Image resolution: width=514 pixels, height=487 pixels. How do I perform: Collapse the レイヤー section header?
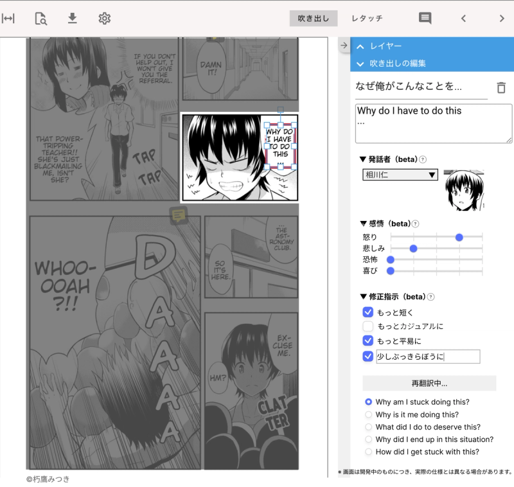pos(432,46)
